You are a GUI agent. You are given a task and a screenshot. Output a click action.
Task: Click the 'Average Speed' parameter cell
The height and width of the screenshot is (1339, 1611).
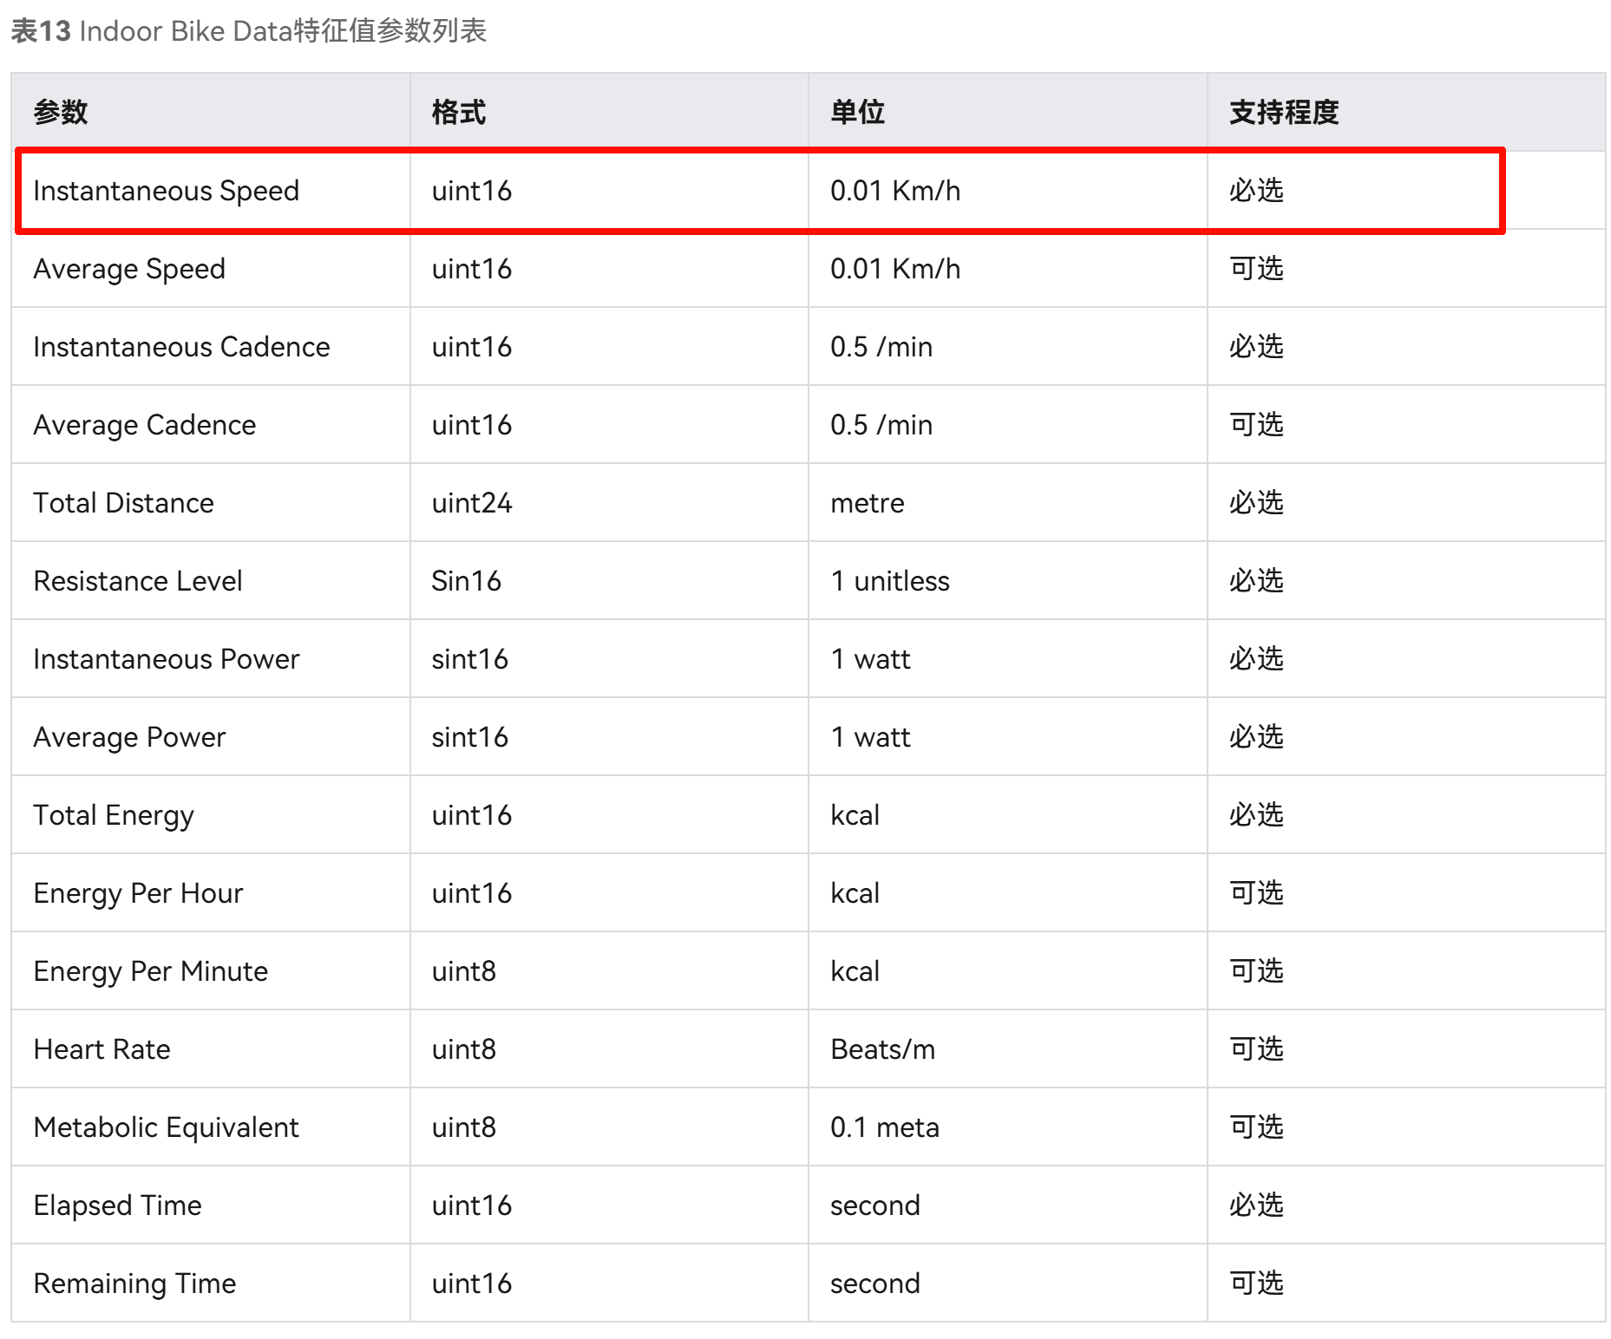(x=129, y=269)
